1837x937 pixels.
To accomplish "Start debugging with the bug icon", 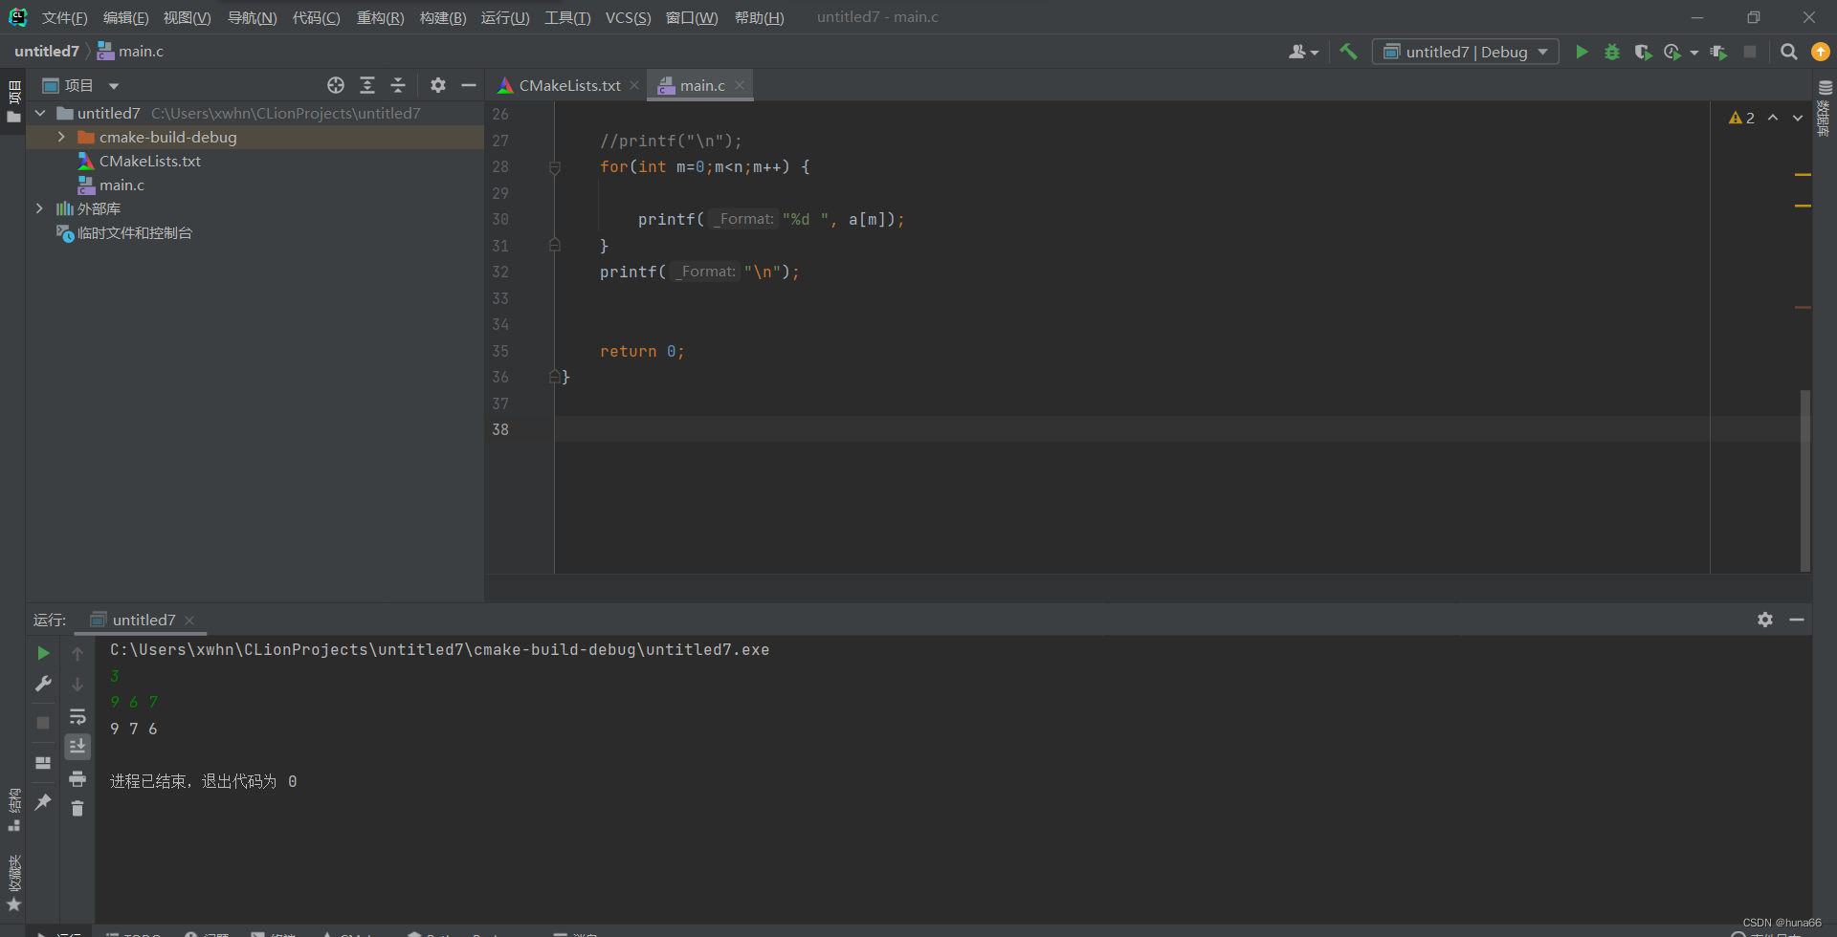I will point(1612,52).
